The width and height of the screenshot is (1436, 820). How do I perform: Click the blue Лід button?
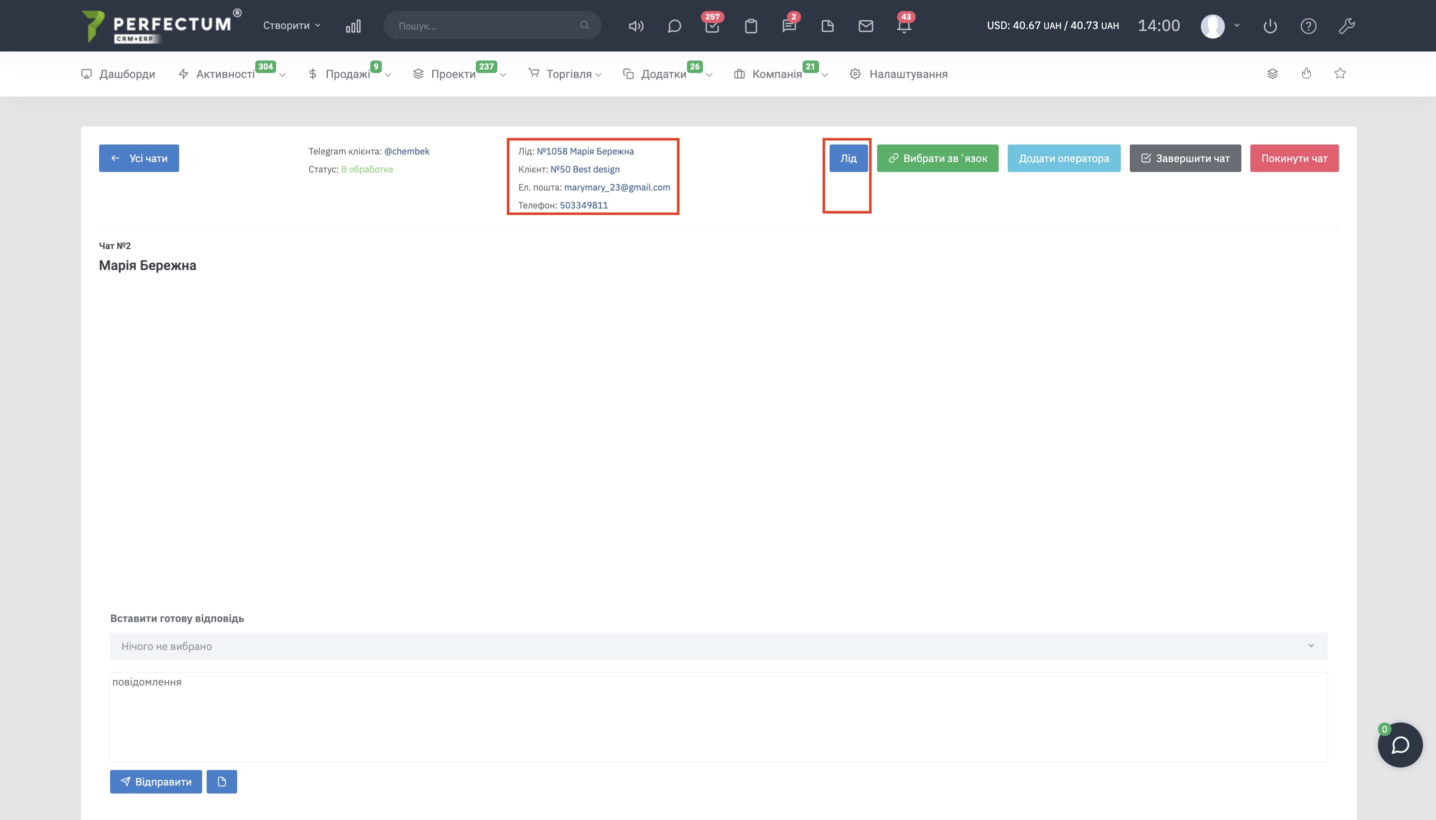coord(848,158)
